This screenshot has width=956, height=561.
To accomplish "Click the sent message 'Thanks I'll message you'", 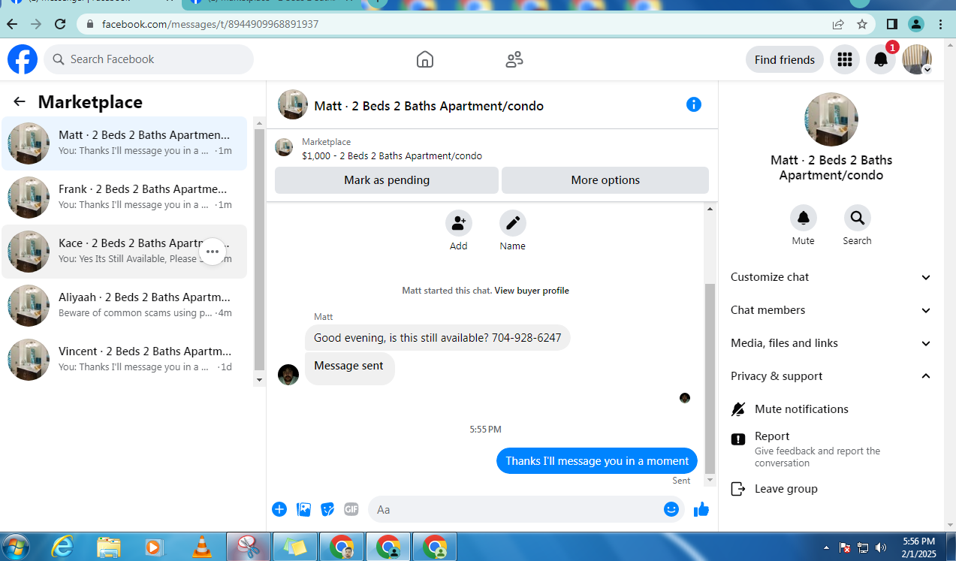I will point(597,461).
